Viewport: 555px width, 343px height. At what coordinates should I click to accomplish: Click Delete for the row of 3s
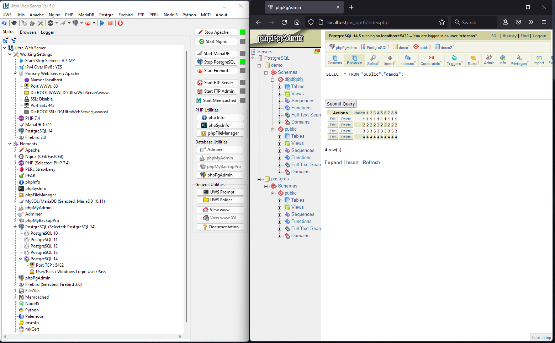[346, 131]
